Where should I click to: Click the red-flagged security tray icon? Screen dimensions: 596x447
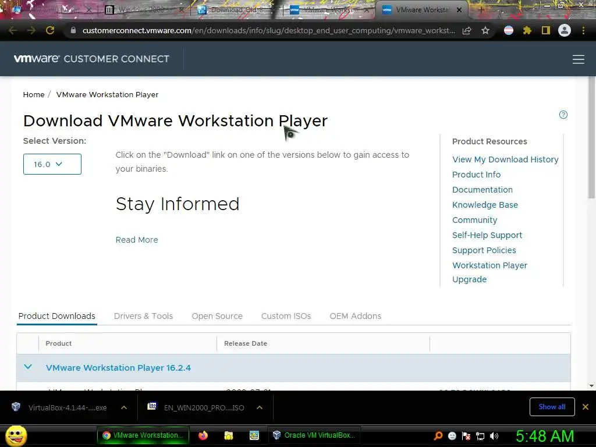tap(466, 436)
